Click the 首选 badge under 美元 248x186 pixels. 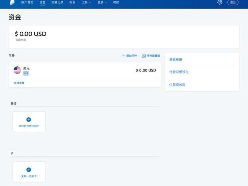click(26, 73)
